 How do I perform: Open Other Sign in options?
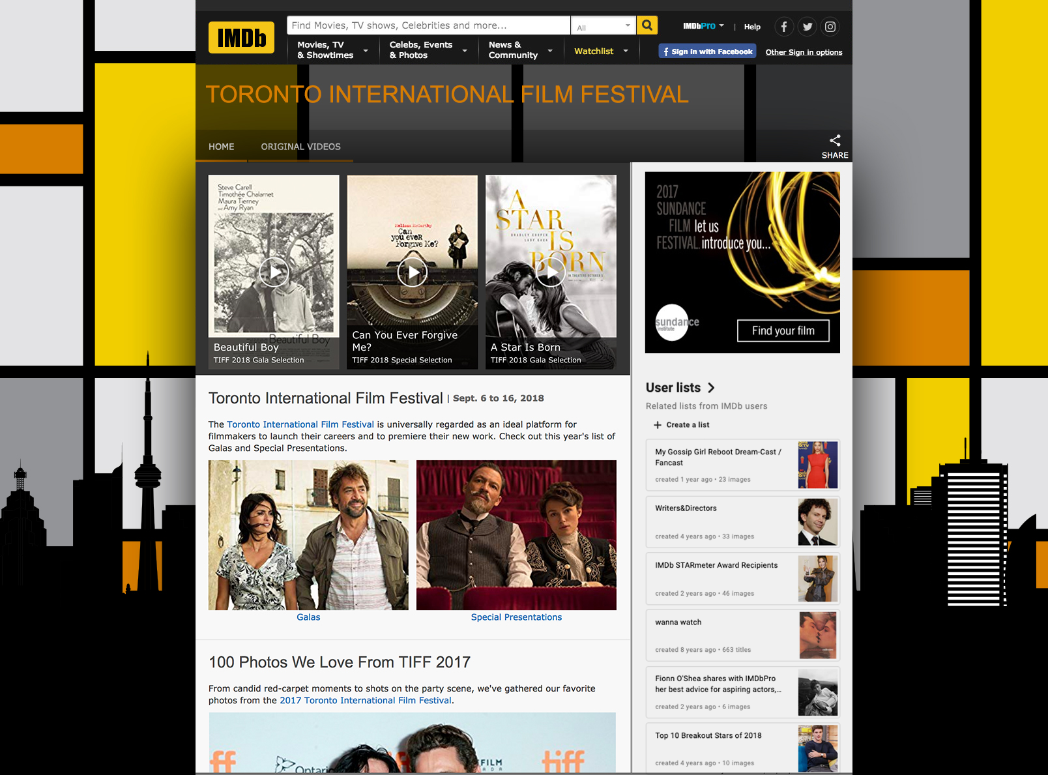coord(804,52)
